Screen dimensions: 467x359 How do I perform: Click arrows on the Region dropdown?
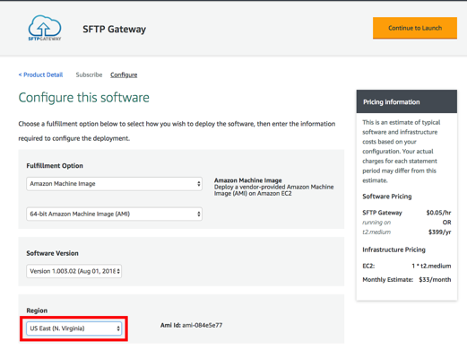[118, 328]
